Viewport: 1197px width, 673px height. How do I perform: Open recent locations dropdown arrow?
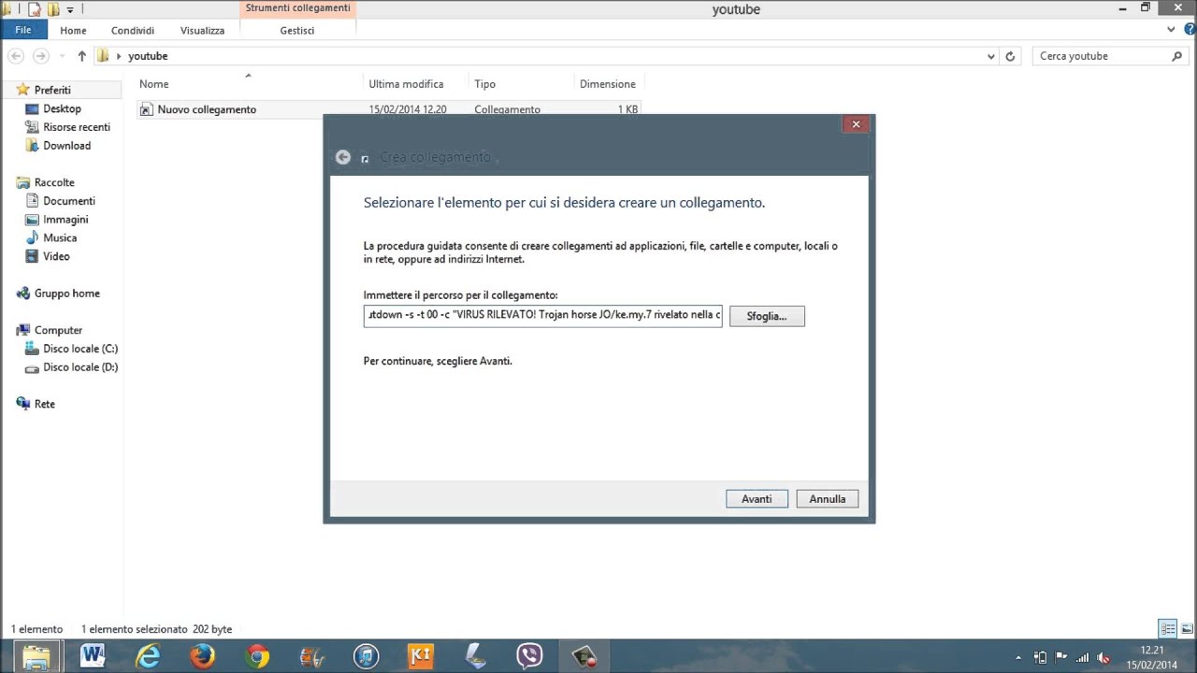(x=62, y=56)
